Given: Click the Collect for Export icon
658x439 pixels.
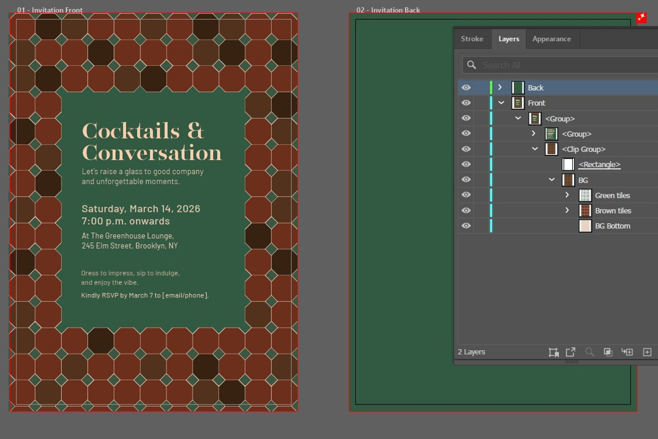Looking at the screenshot, I should click(x=570, y=352).
